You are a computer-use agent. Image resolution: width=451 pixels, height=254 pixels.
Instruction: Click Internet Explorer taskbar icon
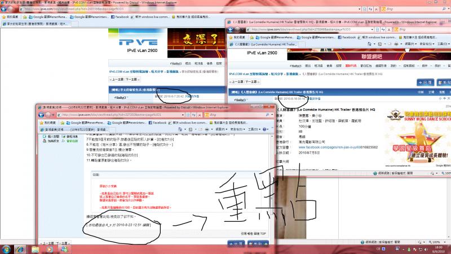click(x=20, y=249)
